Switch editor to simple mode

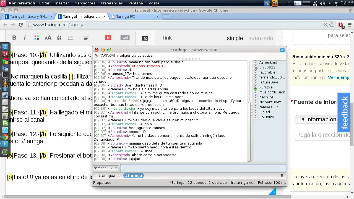(x=235, y=38)
